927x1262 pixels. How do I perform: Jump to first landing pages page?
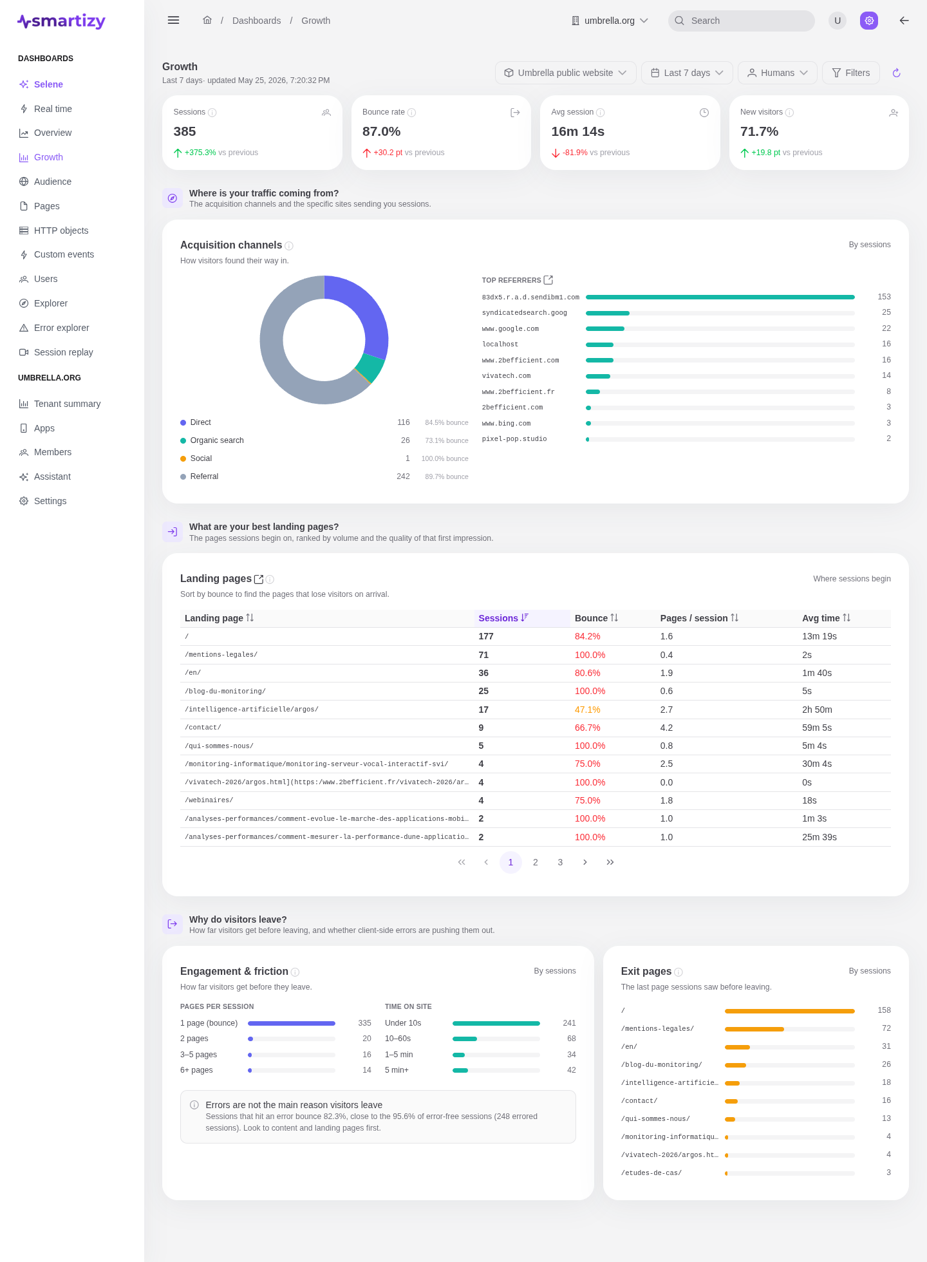[462, 862]
